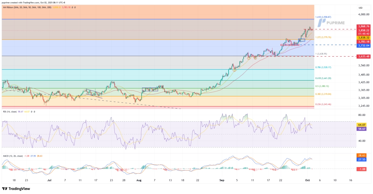Image resolution: width=373 pixels, height=194 pixels.
Task: Click the yellow 3,838.32 SMA price tag
Action: point(364,37)
